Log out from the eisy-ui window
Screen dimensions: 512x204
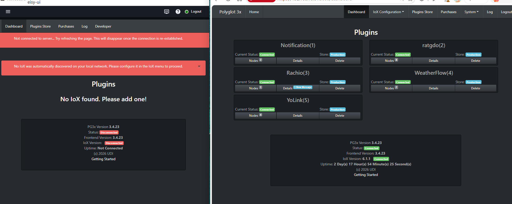(x=196, y=12)
